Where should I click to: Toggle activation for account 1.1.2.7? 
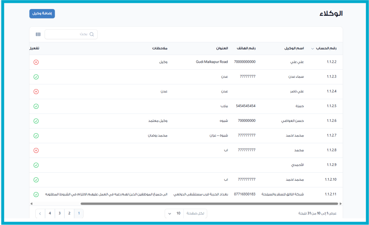pyautogui.click(x=36, y=136)
